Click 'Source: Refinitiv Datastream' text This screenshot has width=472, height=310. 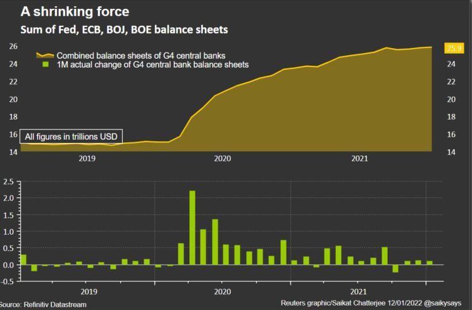[43, 304]
